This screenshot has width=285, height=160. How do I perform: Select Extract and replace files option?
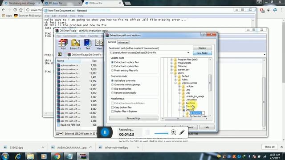coord(112,62)
